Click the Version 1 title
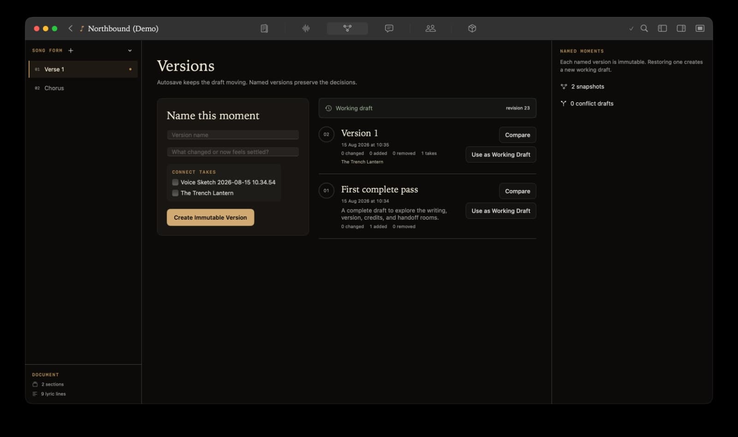Screen dimensions: 738x437 tap(359, 133)
